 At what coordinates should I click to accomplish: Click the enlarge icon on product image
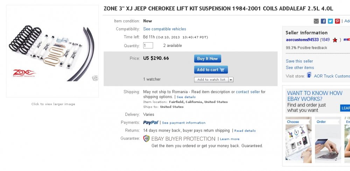(95, 78)
